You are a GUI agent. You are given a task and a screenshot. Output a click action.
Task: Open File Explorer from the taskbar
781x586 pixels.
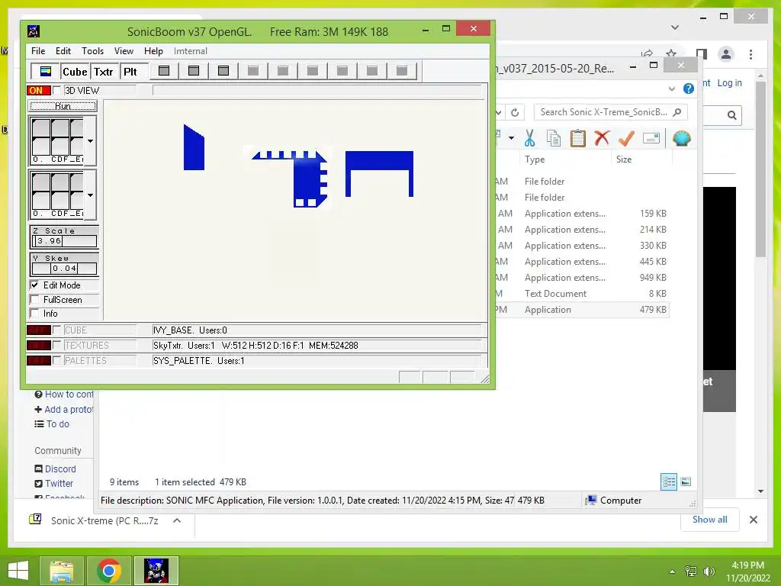pos(62,571)
